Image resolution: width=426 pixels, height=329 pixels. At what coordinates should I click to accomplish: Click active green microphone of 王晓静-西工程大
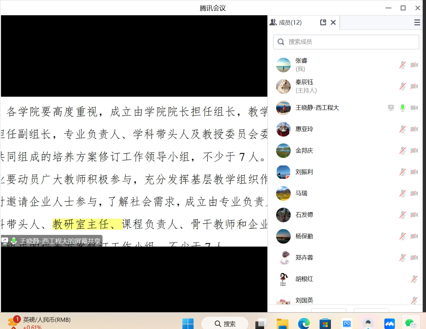402,108
